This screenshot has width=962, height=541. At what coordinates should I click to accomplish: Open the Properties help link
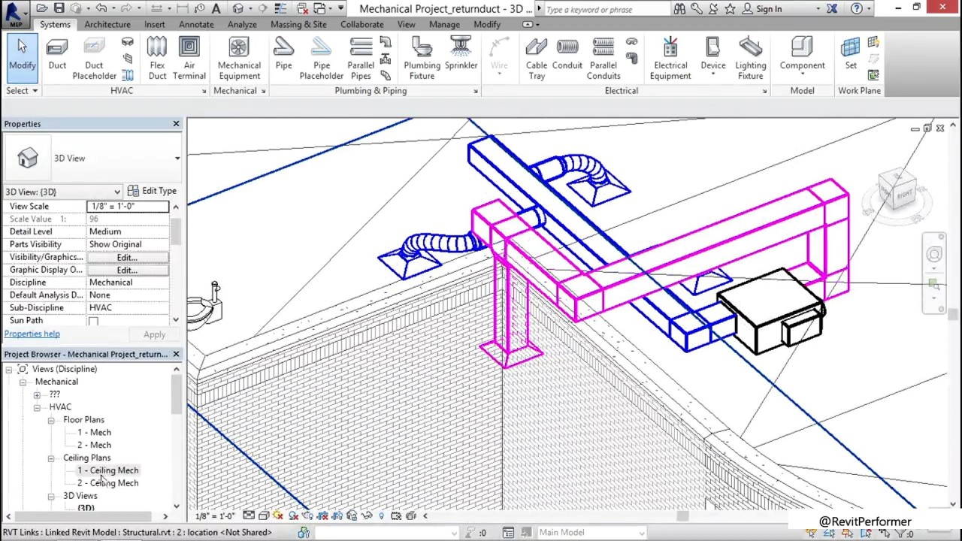coord(32,334)
